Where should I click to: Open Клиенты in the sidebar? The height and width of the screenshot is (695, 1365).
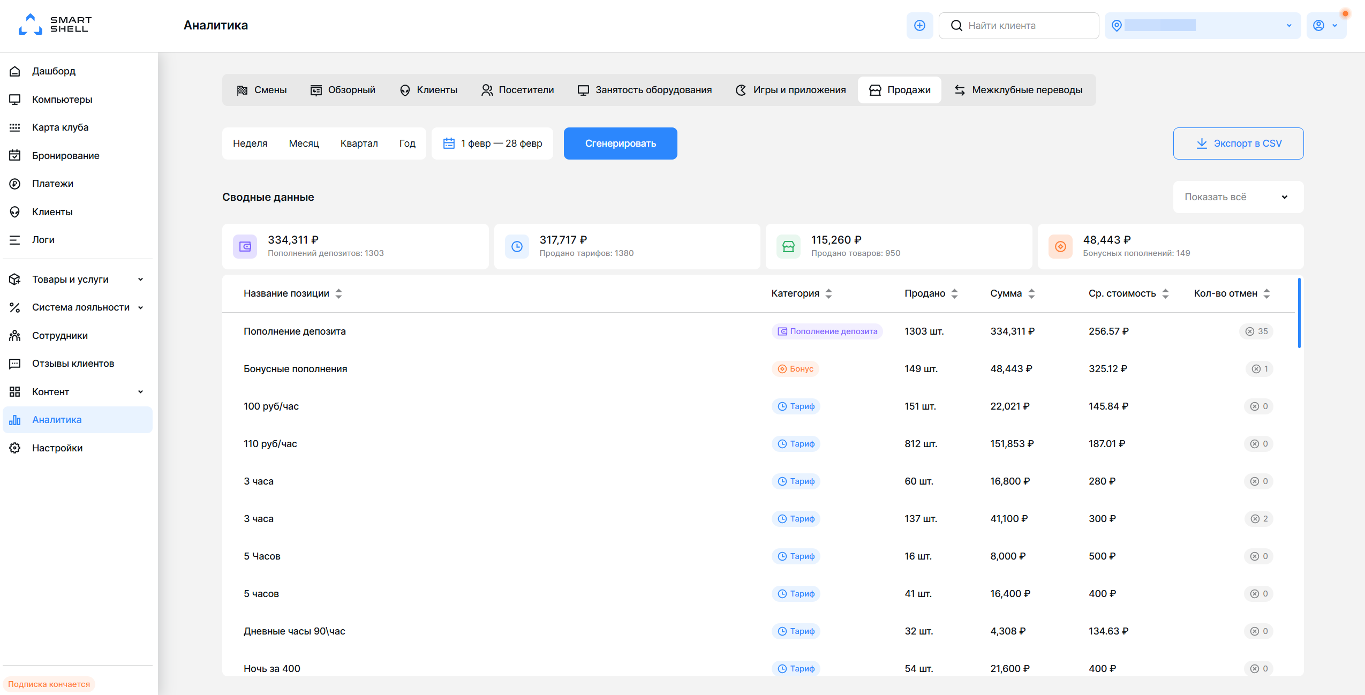78,212
